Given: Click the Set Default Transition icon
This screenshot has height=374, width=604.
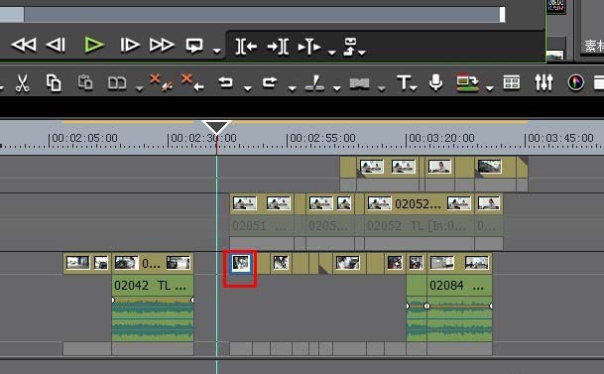Looking at the screenshot, I should [359, 83].
